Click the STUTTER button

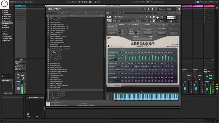pos(147,30)
